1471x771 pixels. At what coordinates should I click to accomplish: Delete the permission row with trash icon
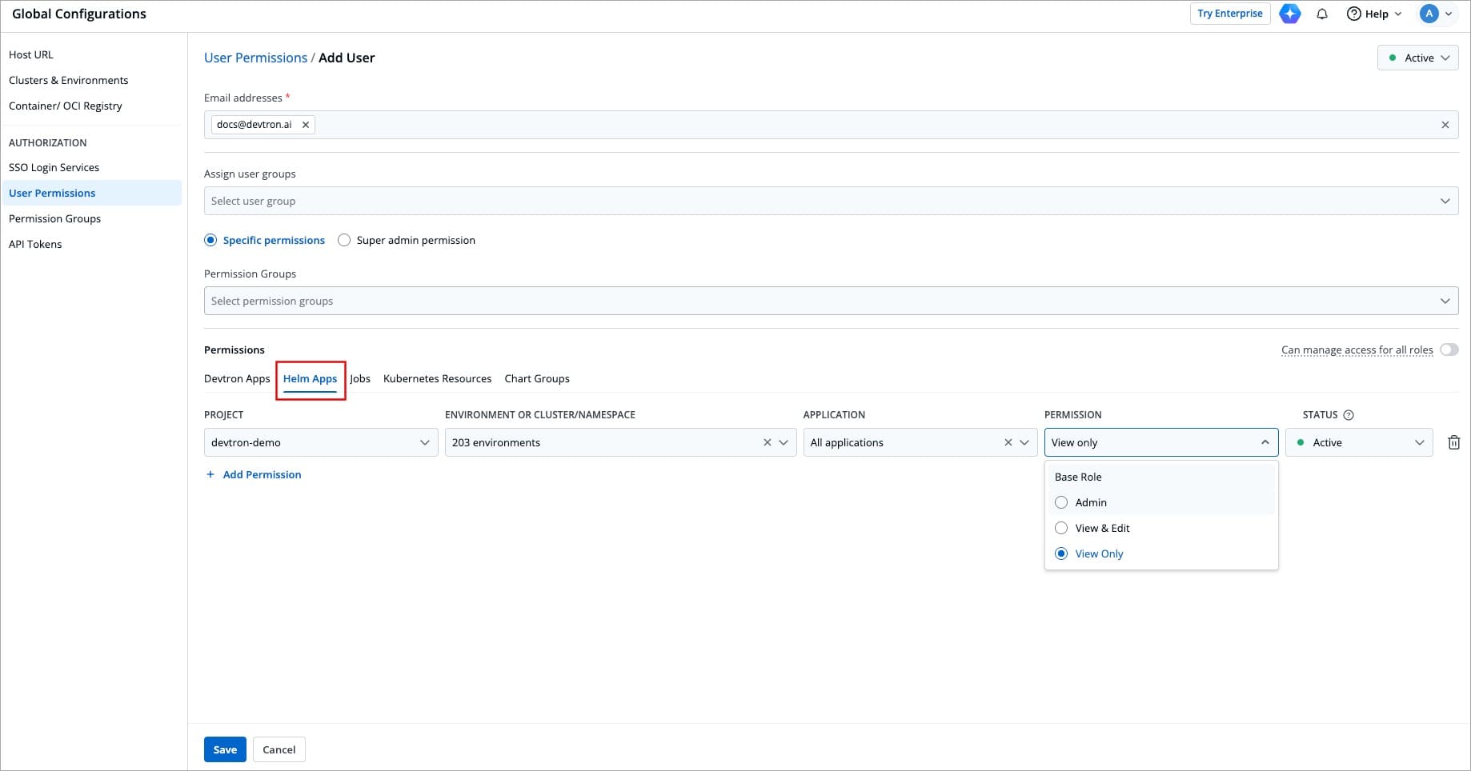(1453, 442)
